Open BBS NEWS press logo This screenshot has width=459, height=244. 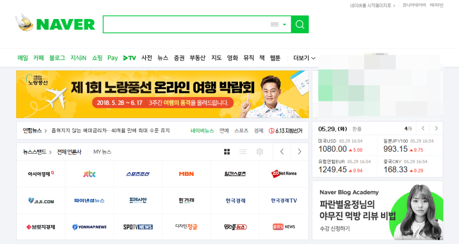(x=284, y=227)
